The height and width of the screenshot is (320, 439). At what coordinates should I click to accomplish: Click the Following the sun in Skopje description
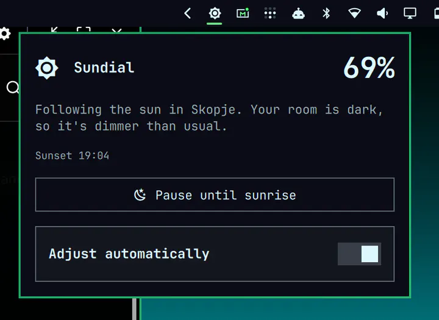[x=209, y=118]
